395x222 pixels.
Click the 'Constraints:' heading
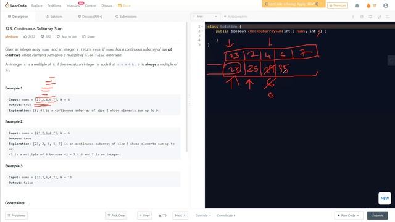tap(15, 203)
